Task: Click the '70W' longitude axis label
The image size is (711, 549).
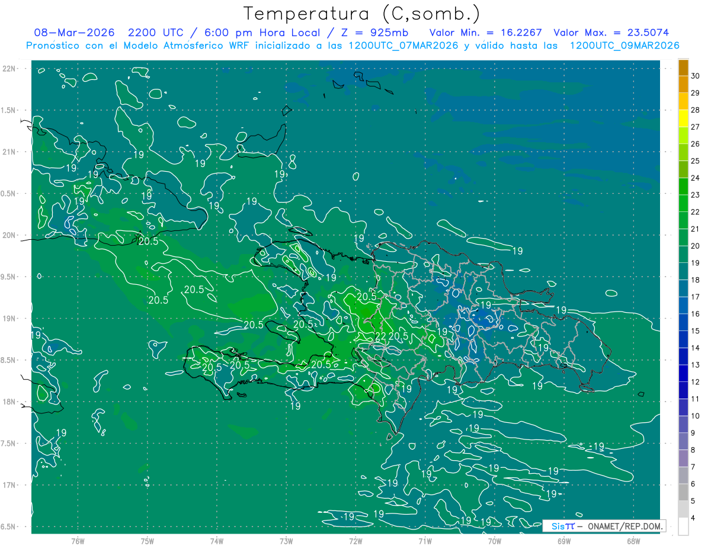Action: click(494, 541)
